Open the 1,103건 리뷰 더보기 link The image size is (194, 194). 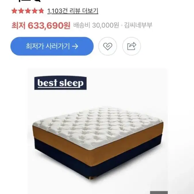pyautogui.click(x=73, y=11)
